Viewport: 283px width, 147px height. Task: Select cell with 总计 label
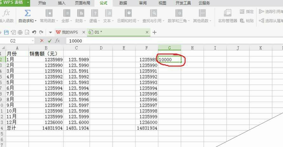pyautogui.click(x=17, y=128)
